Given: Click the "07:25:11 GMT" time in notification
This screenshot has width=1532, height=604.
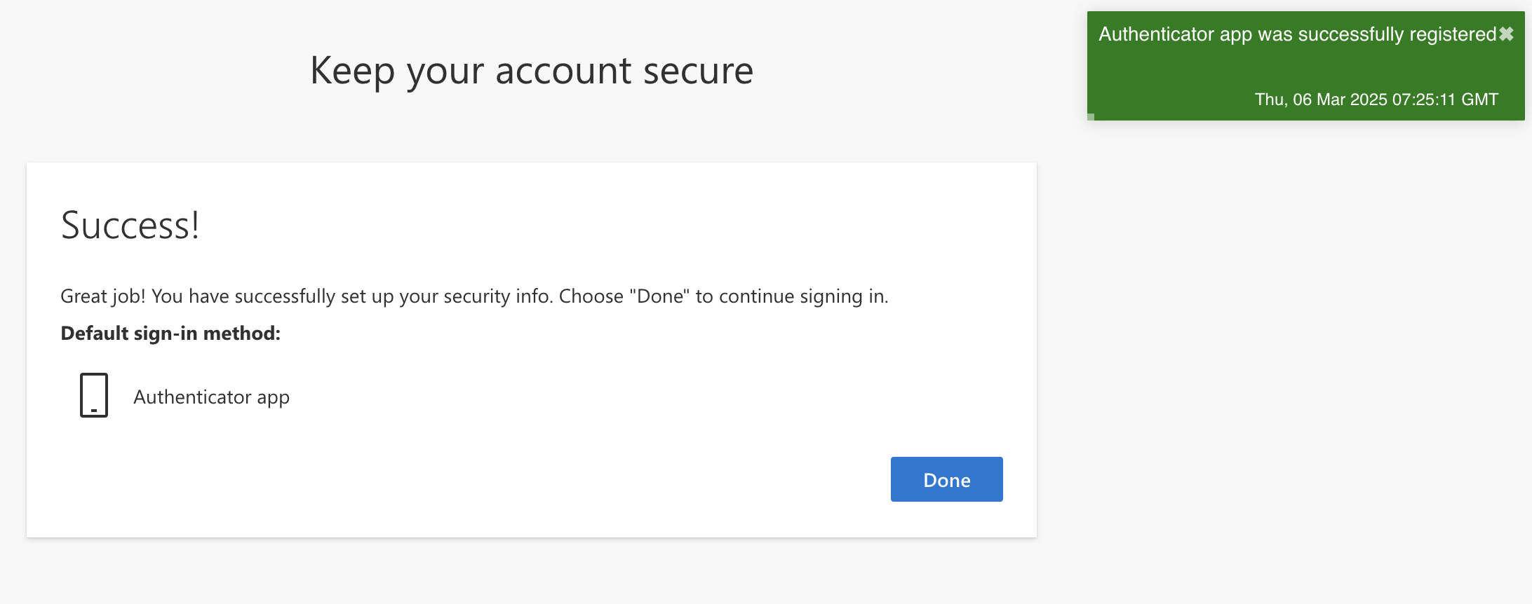Looking at the screenshot, I should tap(1445, 99).
